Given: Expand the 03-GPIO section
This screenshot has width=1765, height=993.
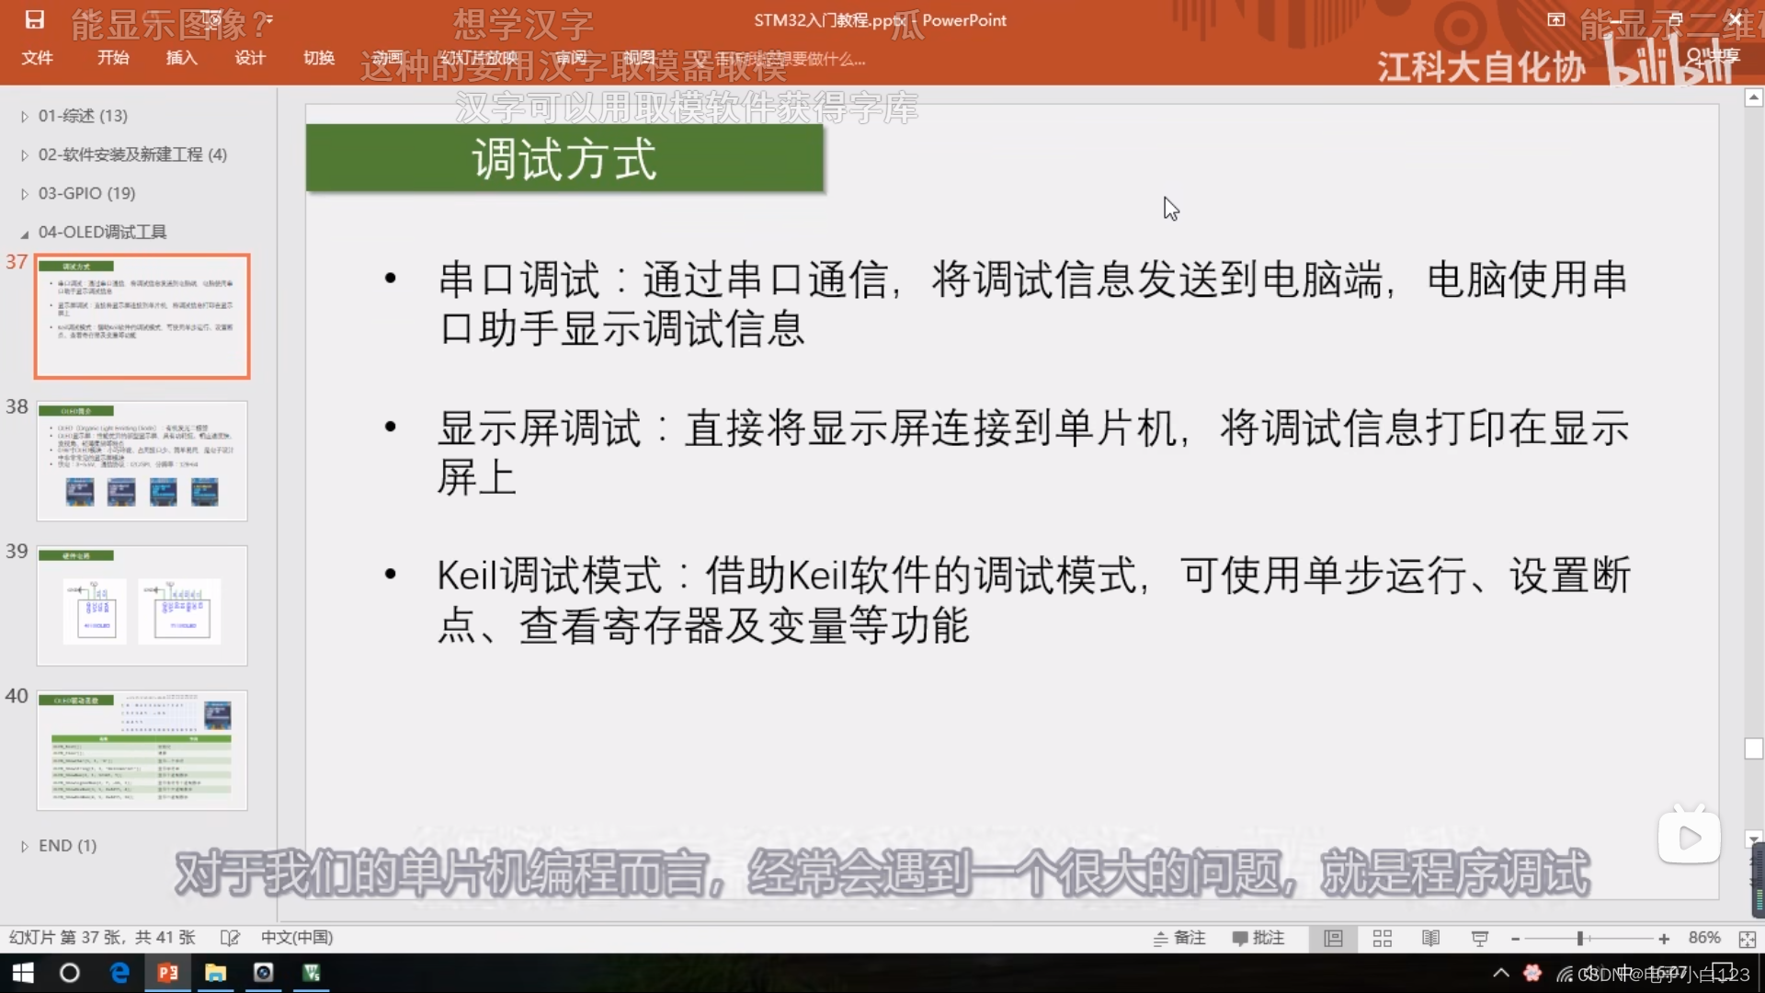Looking at the screenshot, I should tap(25, 194).
